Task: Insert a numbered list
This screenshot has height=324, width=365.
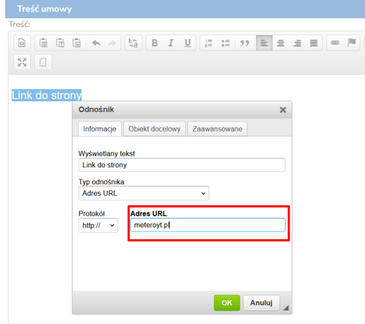Action: (208, 43)
